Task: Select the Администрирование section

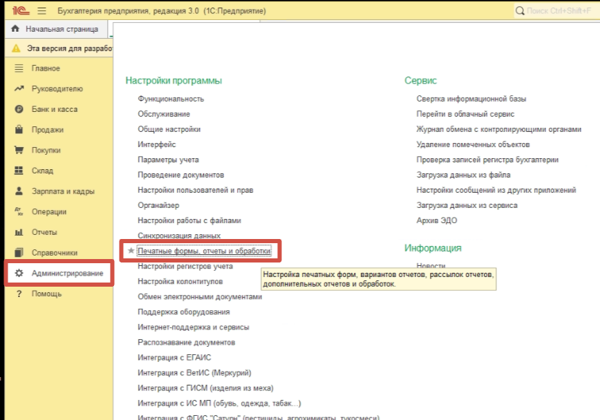Action: pos(67,273)
